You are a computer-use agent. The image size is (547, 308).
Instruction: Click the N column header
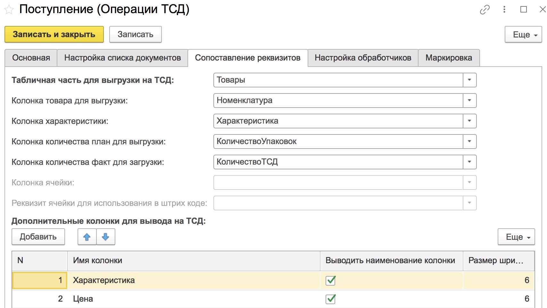pos(40,261)
